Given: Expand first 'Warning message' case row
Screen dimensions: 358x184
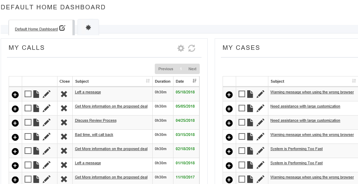Looking at the screenshot, I should coord(229,95).
